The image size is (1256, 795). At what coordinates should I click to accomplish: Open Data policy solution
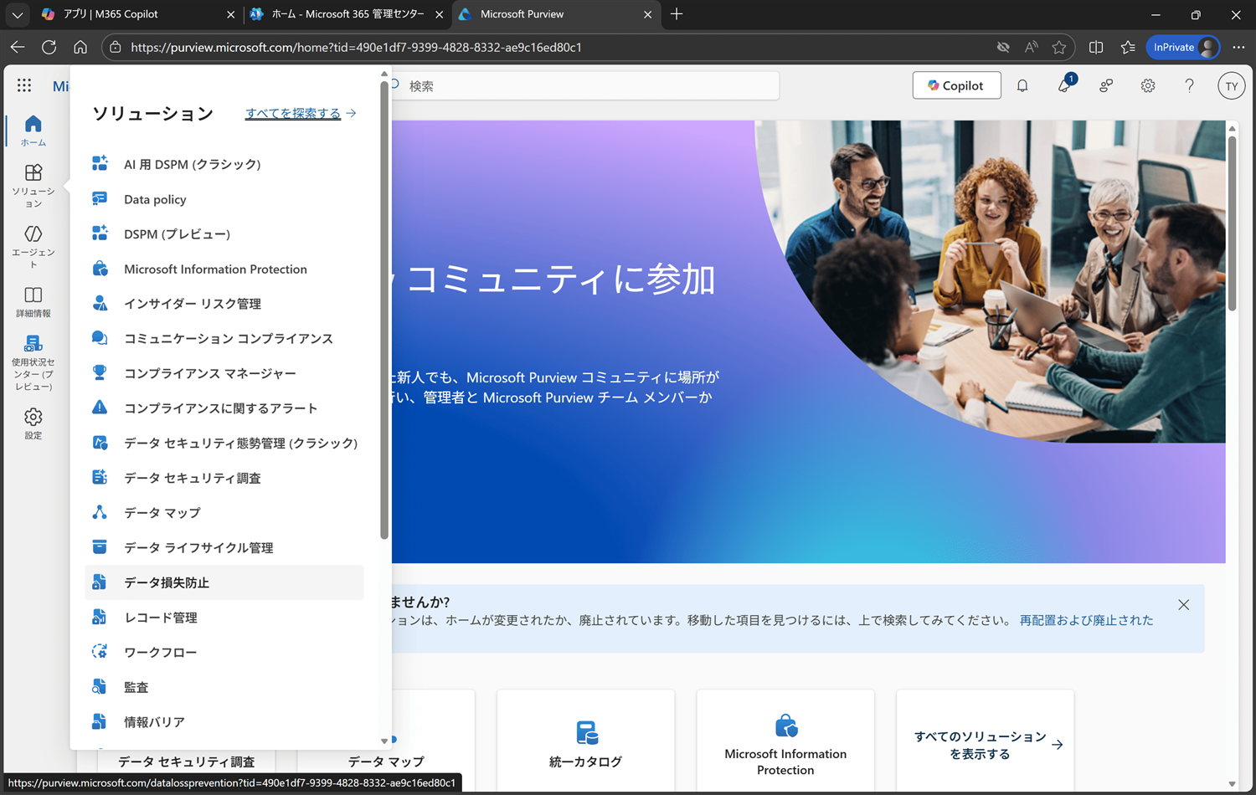click(x=224, y=199)
